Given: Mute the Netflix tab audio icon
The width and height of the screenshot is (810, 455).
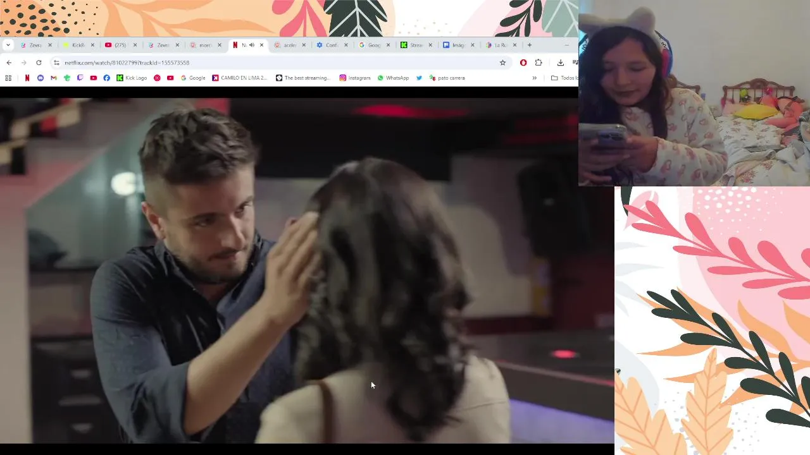Looking at the screenshot, I should [x=252, y=45].
